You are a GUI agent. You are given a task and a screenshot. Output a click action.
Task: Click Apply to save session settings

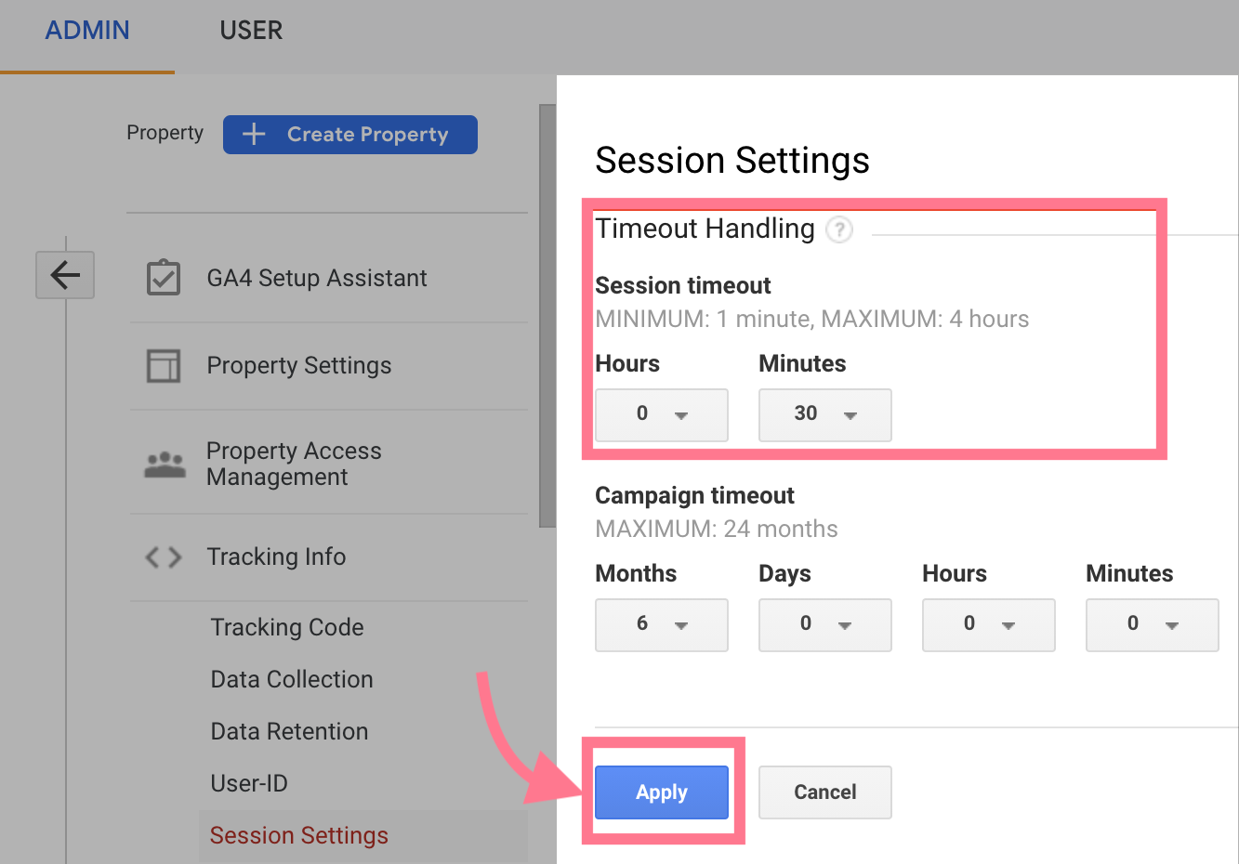[x=661, y=792]
